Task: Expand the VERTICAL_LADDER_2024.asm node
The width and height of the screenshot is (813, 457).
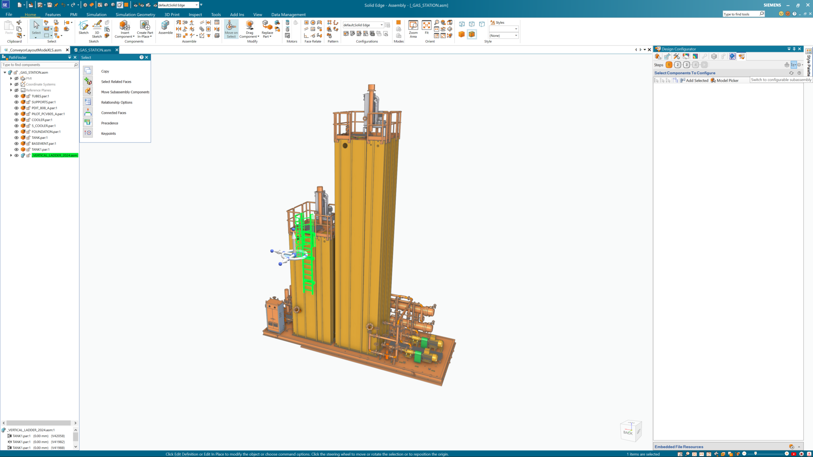Action: click(x=11, y=156)
